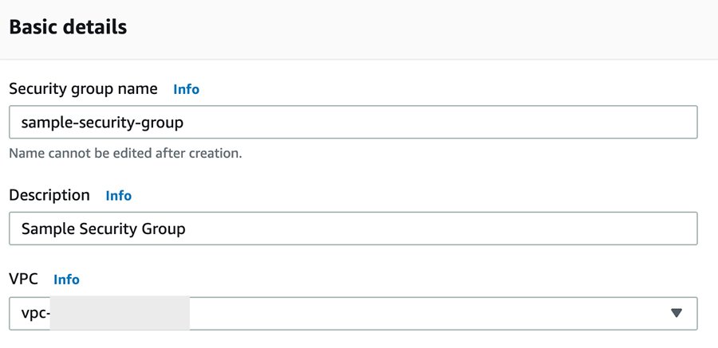Click the 'VPC' field label
718x348 pixels.
pyautogui.click(x=23, y=280)
